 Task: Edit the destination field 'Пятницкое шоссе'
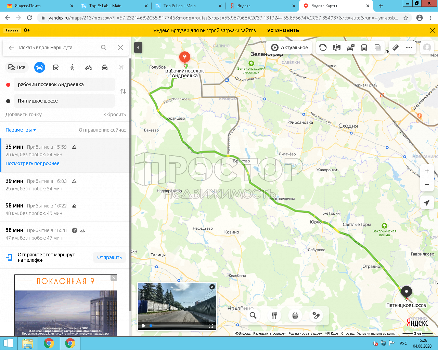point(64,101)
